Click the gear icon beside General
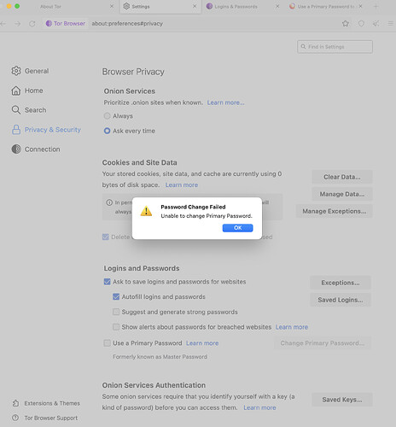 [16, 71]
